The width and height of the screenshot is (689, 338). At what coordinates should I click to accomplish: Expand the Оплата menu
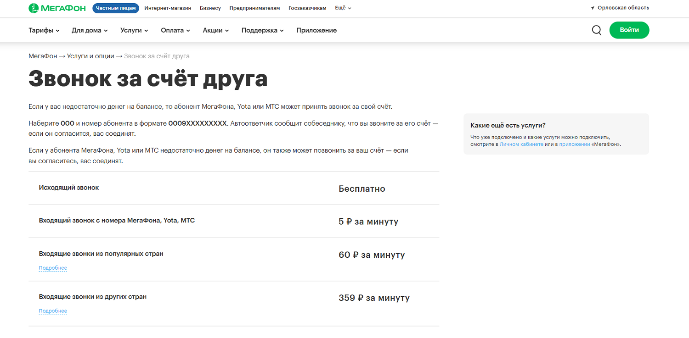(175, 30)
